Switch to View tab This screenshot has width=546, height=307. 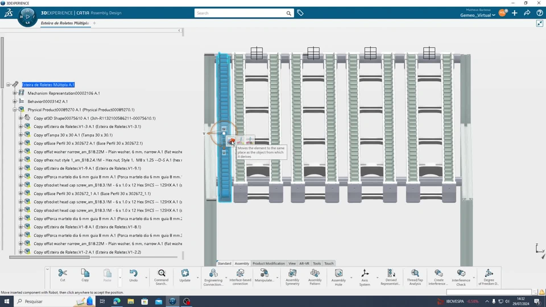(x=292, y=263)
